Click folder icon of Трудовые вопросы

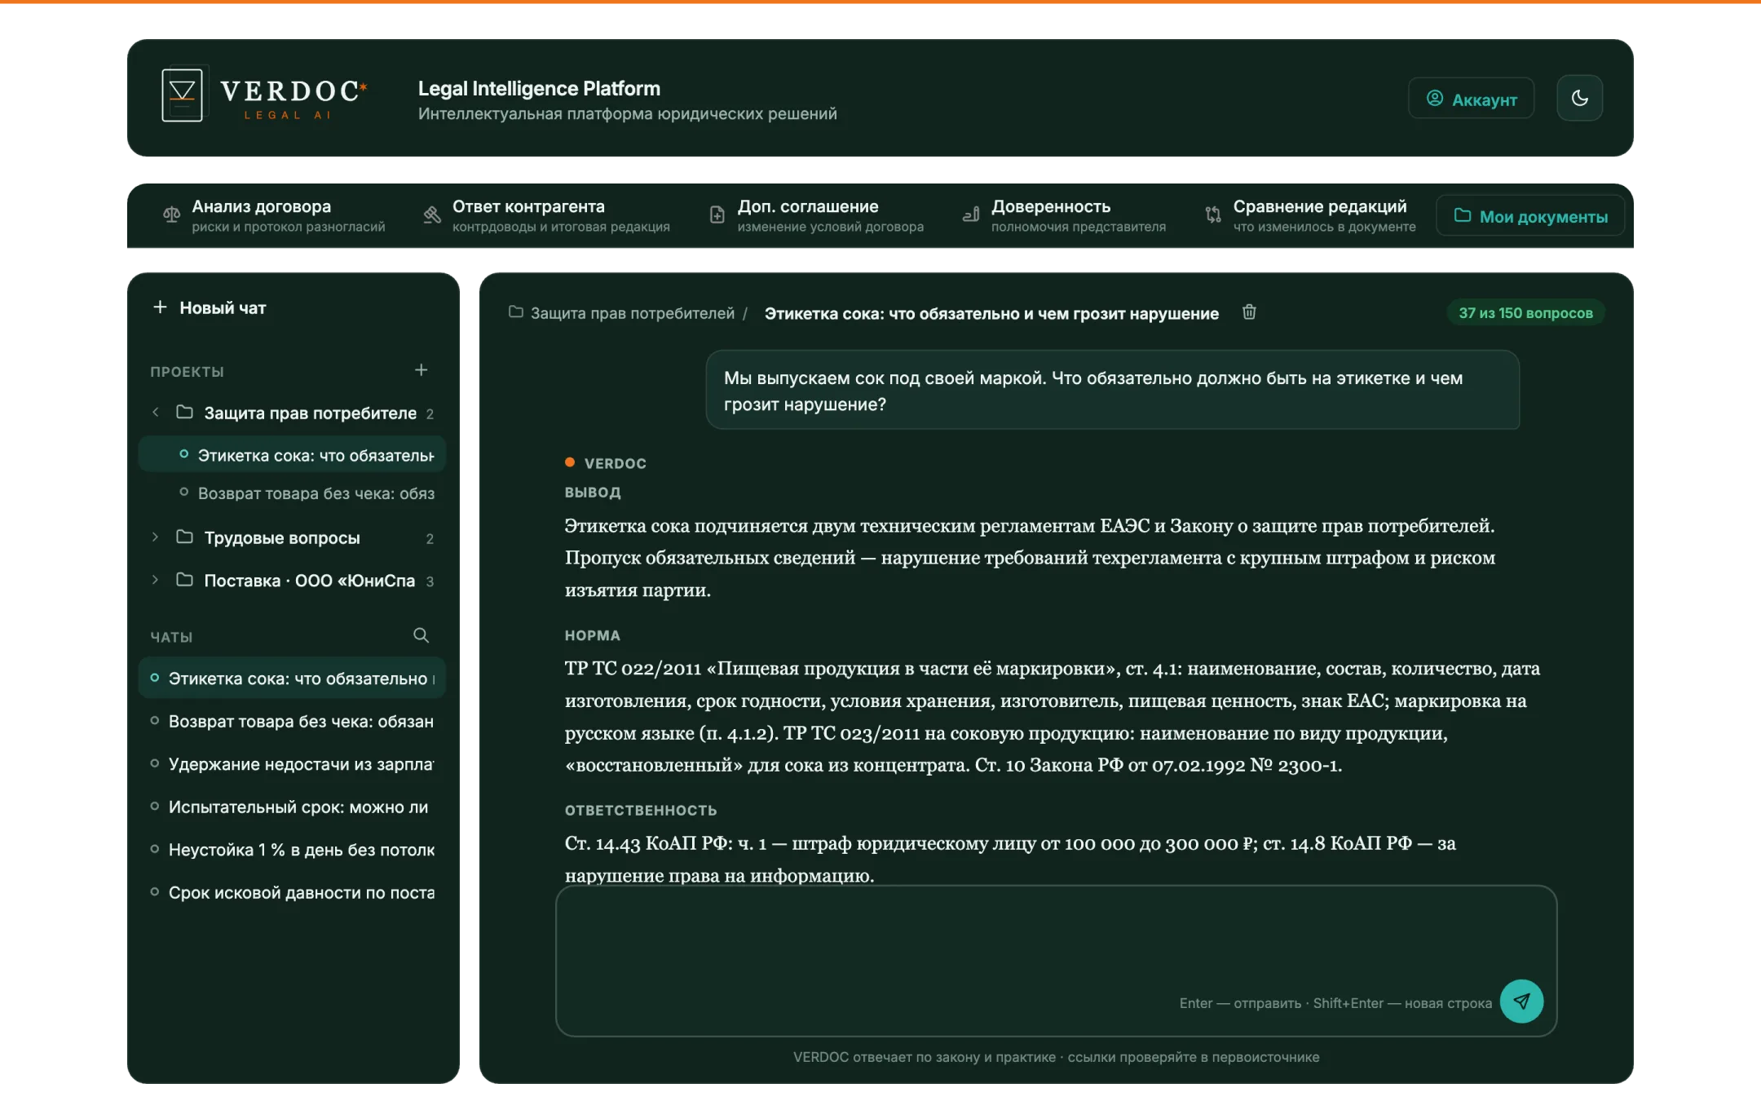click(185, 537)
